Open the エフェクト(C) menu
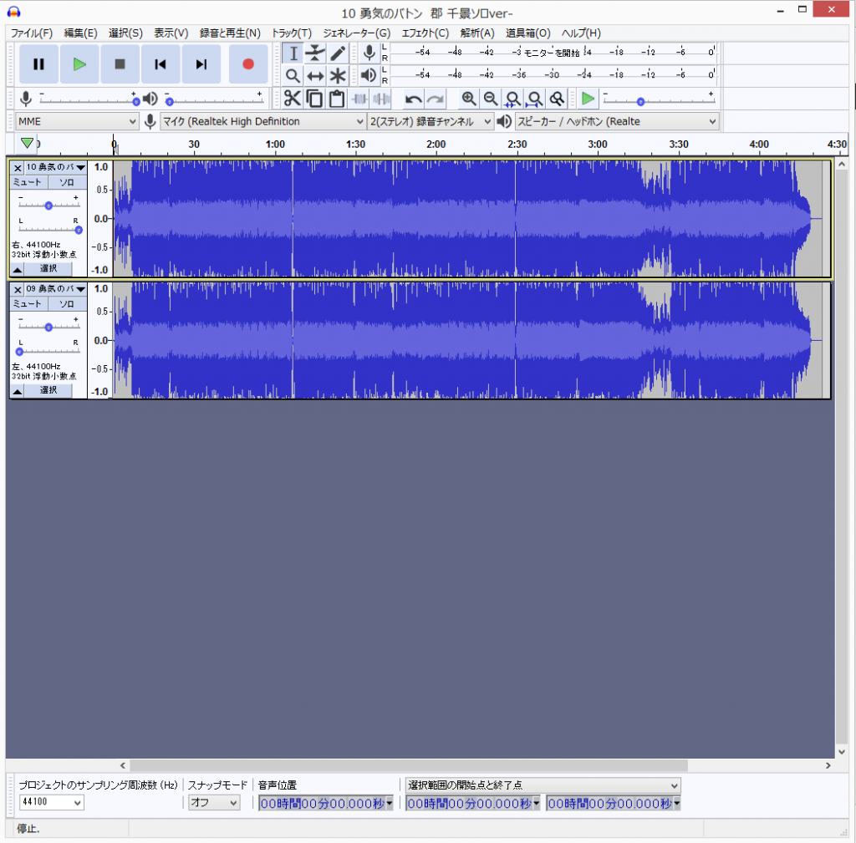This screenshot has width=856, height=843. pyautogui.click(x=425, y=33)
